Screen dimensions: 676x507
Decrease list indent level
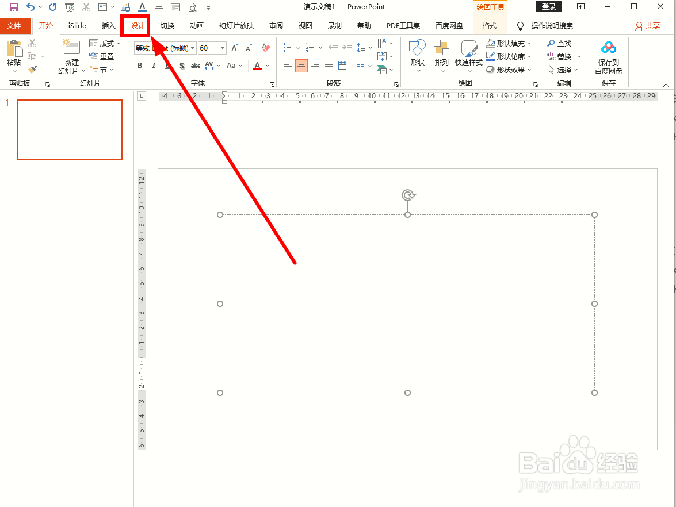pyautogui.click(x=333, y=48)
